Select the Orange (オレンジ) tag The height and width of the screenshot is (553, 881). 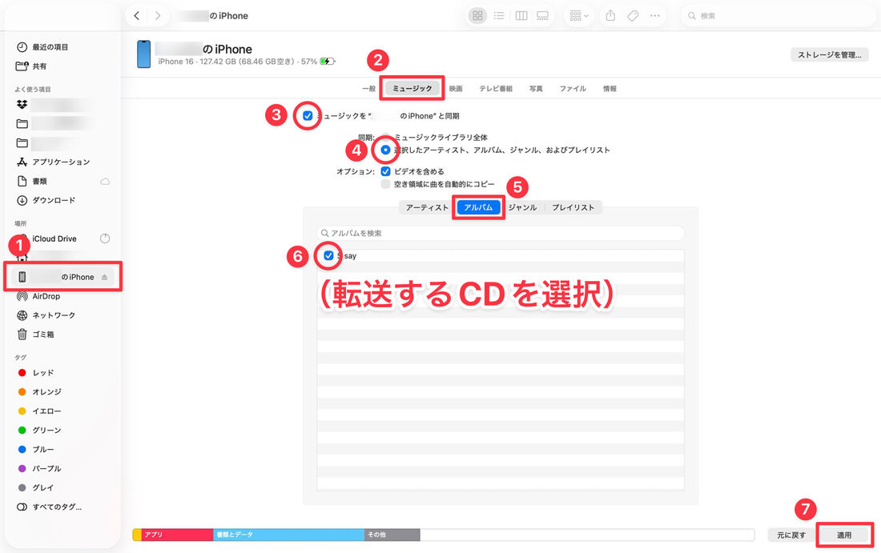click(46, 392)
